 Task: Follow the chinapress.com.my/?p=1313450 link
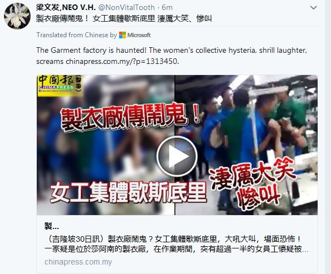tap(122, 62)
